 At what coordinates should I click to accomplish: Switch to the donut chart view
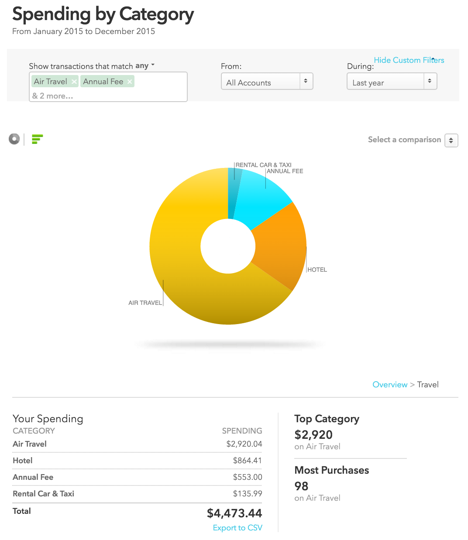point(14,139)
